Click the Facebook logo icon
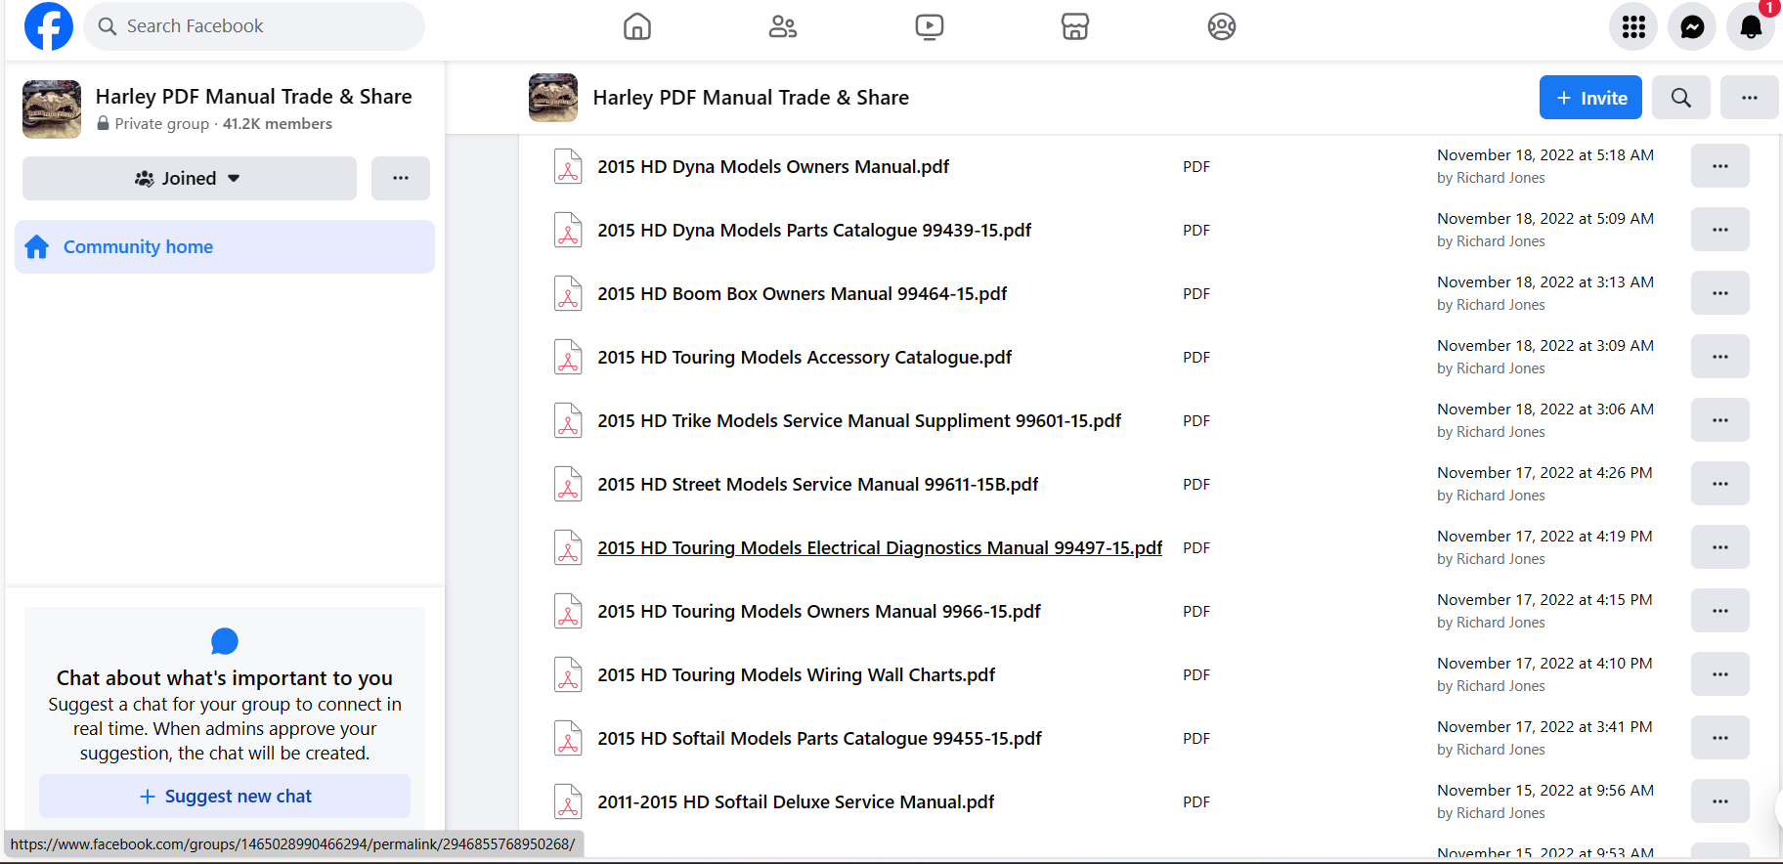The height and width of the screenshot is (864, 1783). click(x=48, y=26)
